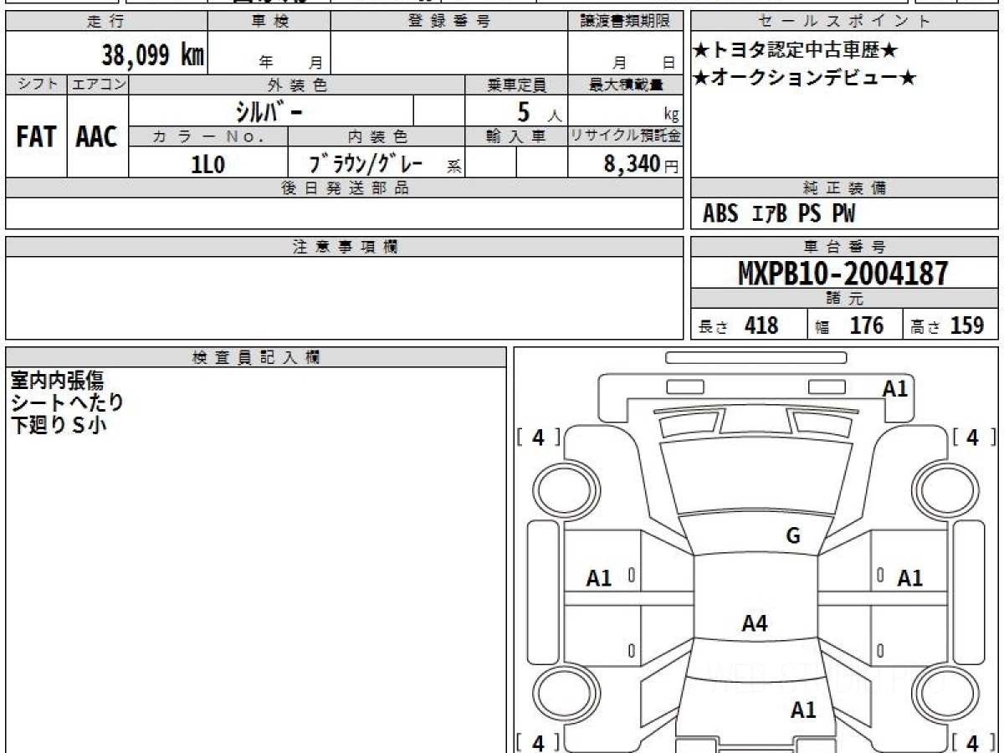The height and width of the screenshot is (753, 1004).
Task: Select the equipment line ABS エアB PS PW
Action: [779, 214]
